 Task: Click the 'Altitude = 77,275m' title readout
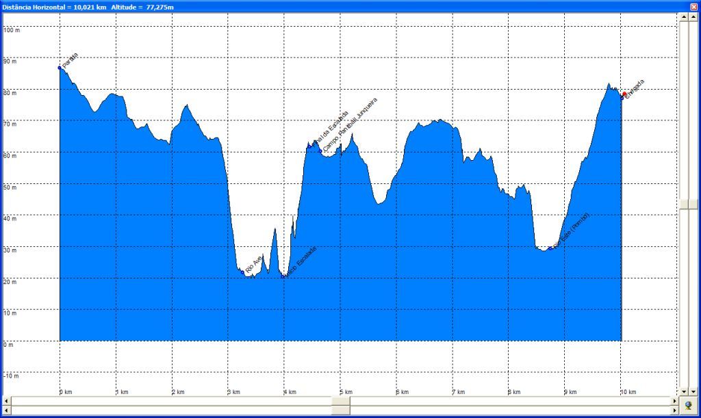pos(142,7)
